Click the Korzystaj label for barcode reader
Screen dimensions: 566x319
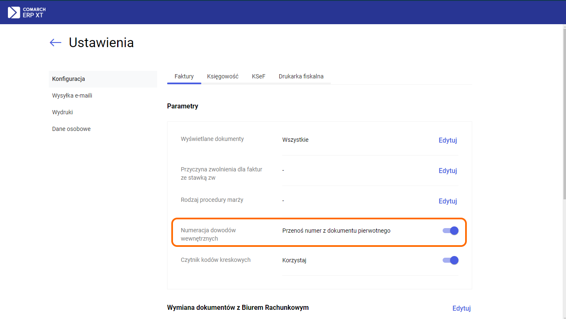(294, 260)
